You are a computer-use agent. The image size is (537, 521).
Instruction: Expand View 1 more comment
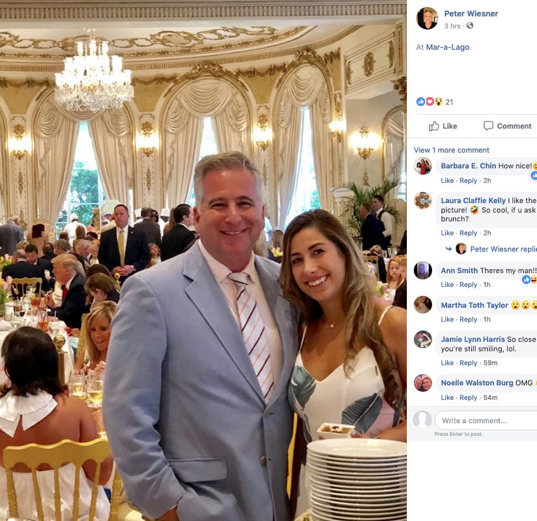[x=451, y=150]
